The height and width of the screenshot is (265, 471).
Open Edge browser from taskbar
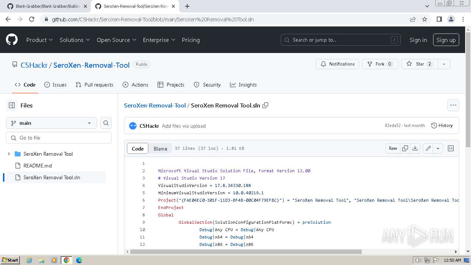coord(79,260)
